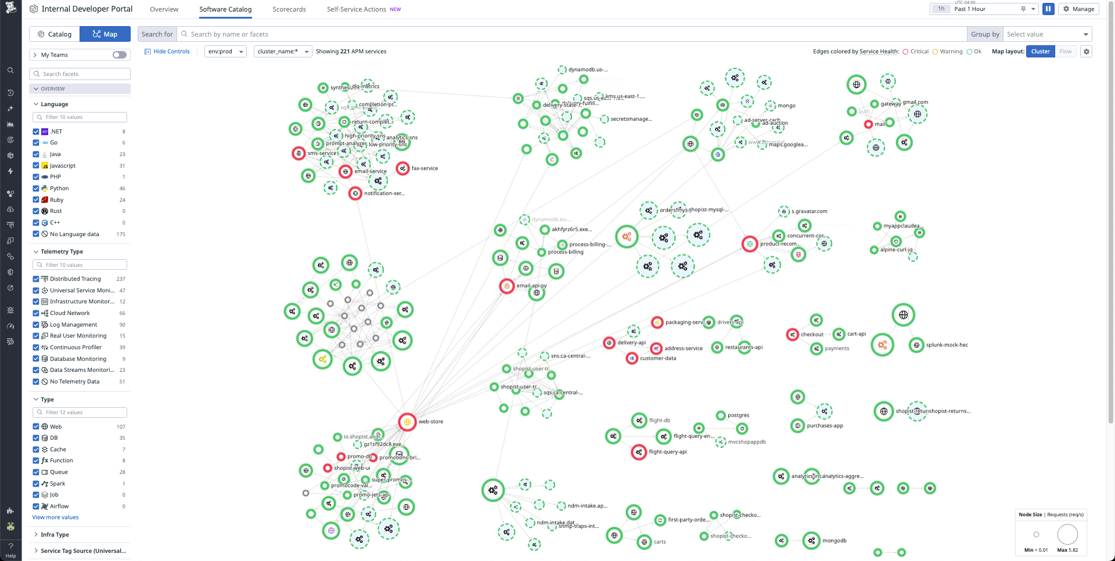The image size is (1115, 561).
Task: Pause live updates with the blue pause button
Action: pyautogui.click(x=1048, y=9)
